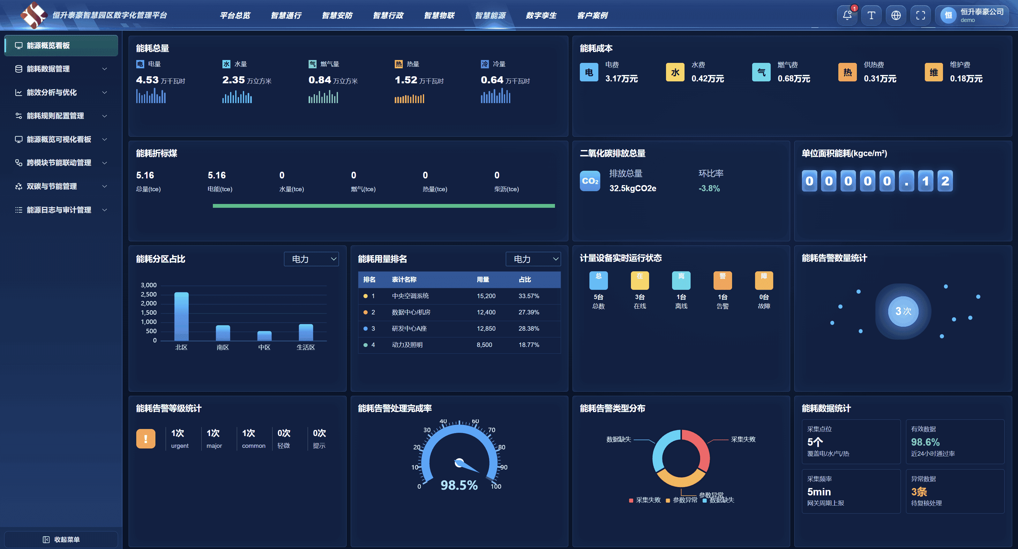Viewport: 1018px width, 549px height.
Task: Toggle the 数据缺失 legend item
Action: tap(718, 500)
